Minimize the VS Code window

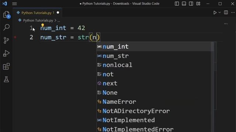pyautogui.click(x=208, y=4)
